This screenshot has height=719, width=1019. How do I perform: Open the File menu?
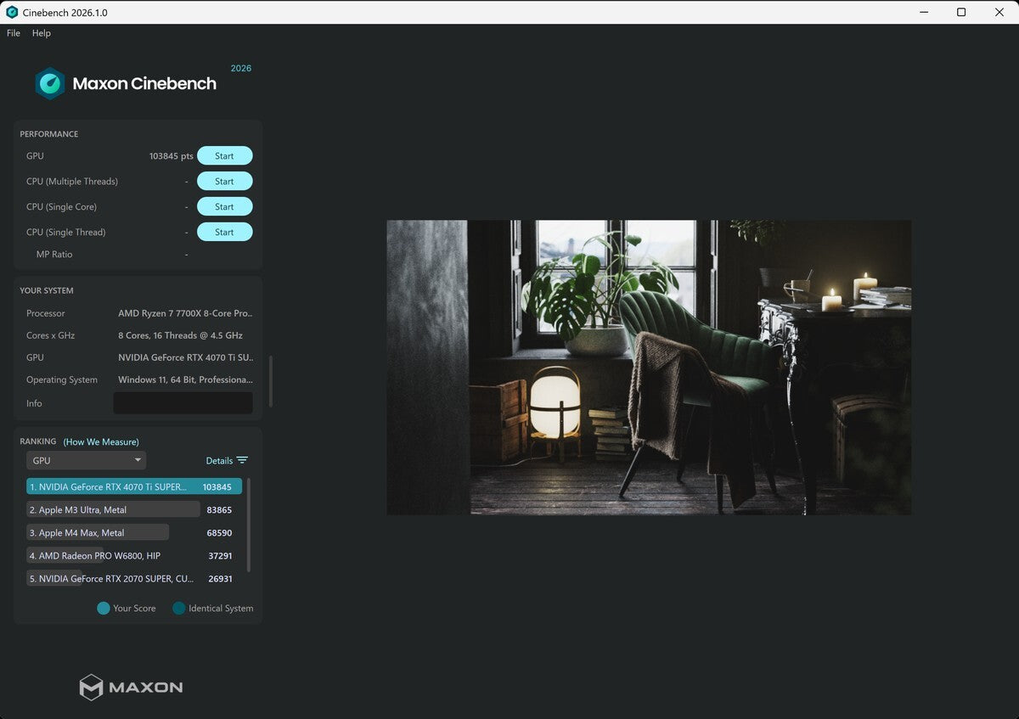[x=14, y=33]
